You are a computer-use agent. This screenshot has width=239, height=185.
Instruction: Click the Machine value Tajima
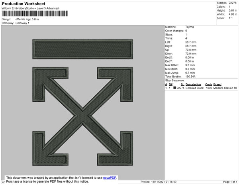[190, 27]
